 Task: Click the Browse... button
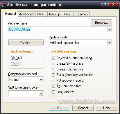(101, 23)
